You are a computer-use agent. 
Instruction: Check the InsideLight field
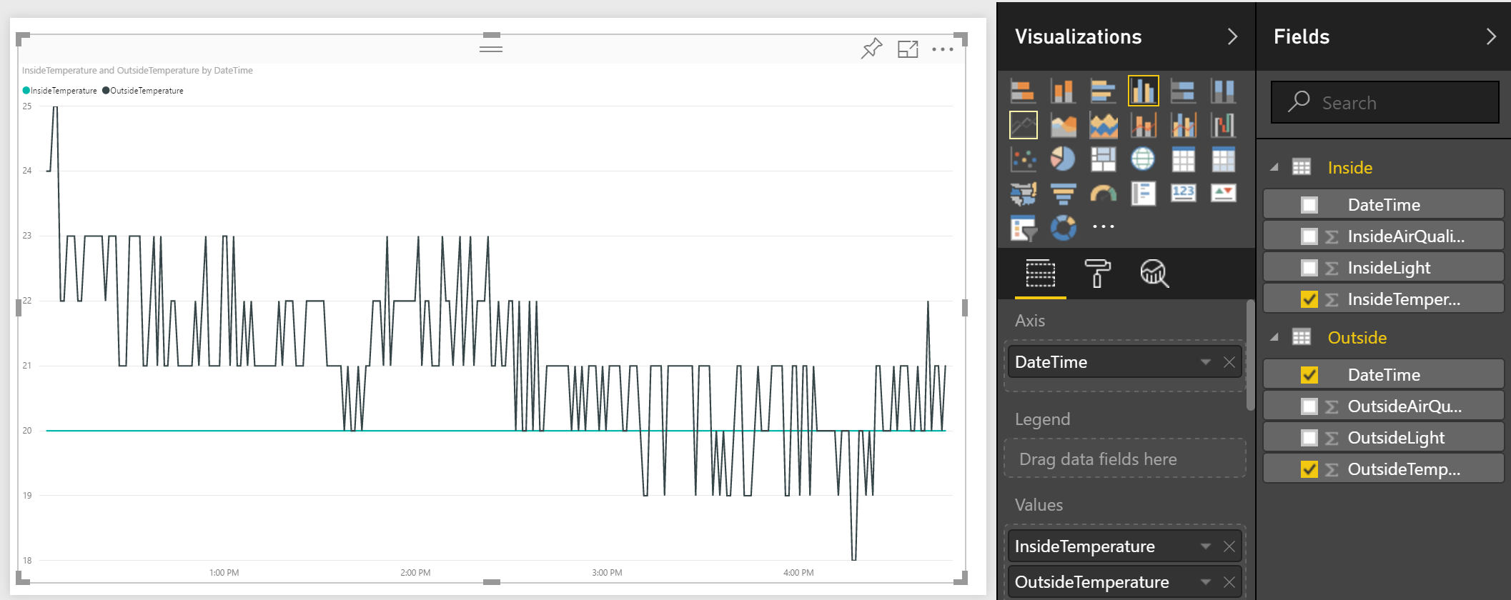(1309, 268)
